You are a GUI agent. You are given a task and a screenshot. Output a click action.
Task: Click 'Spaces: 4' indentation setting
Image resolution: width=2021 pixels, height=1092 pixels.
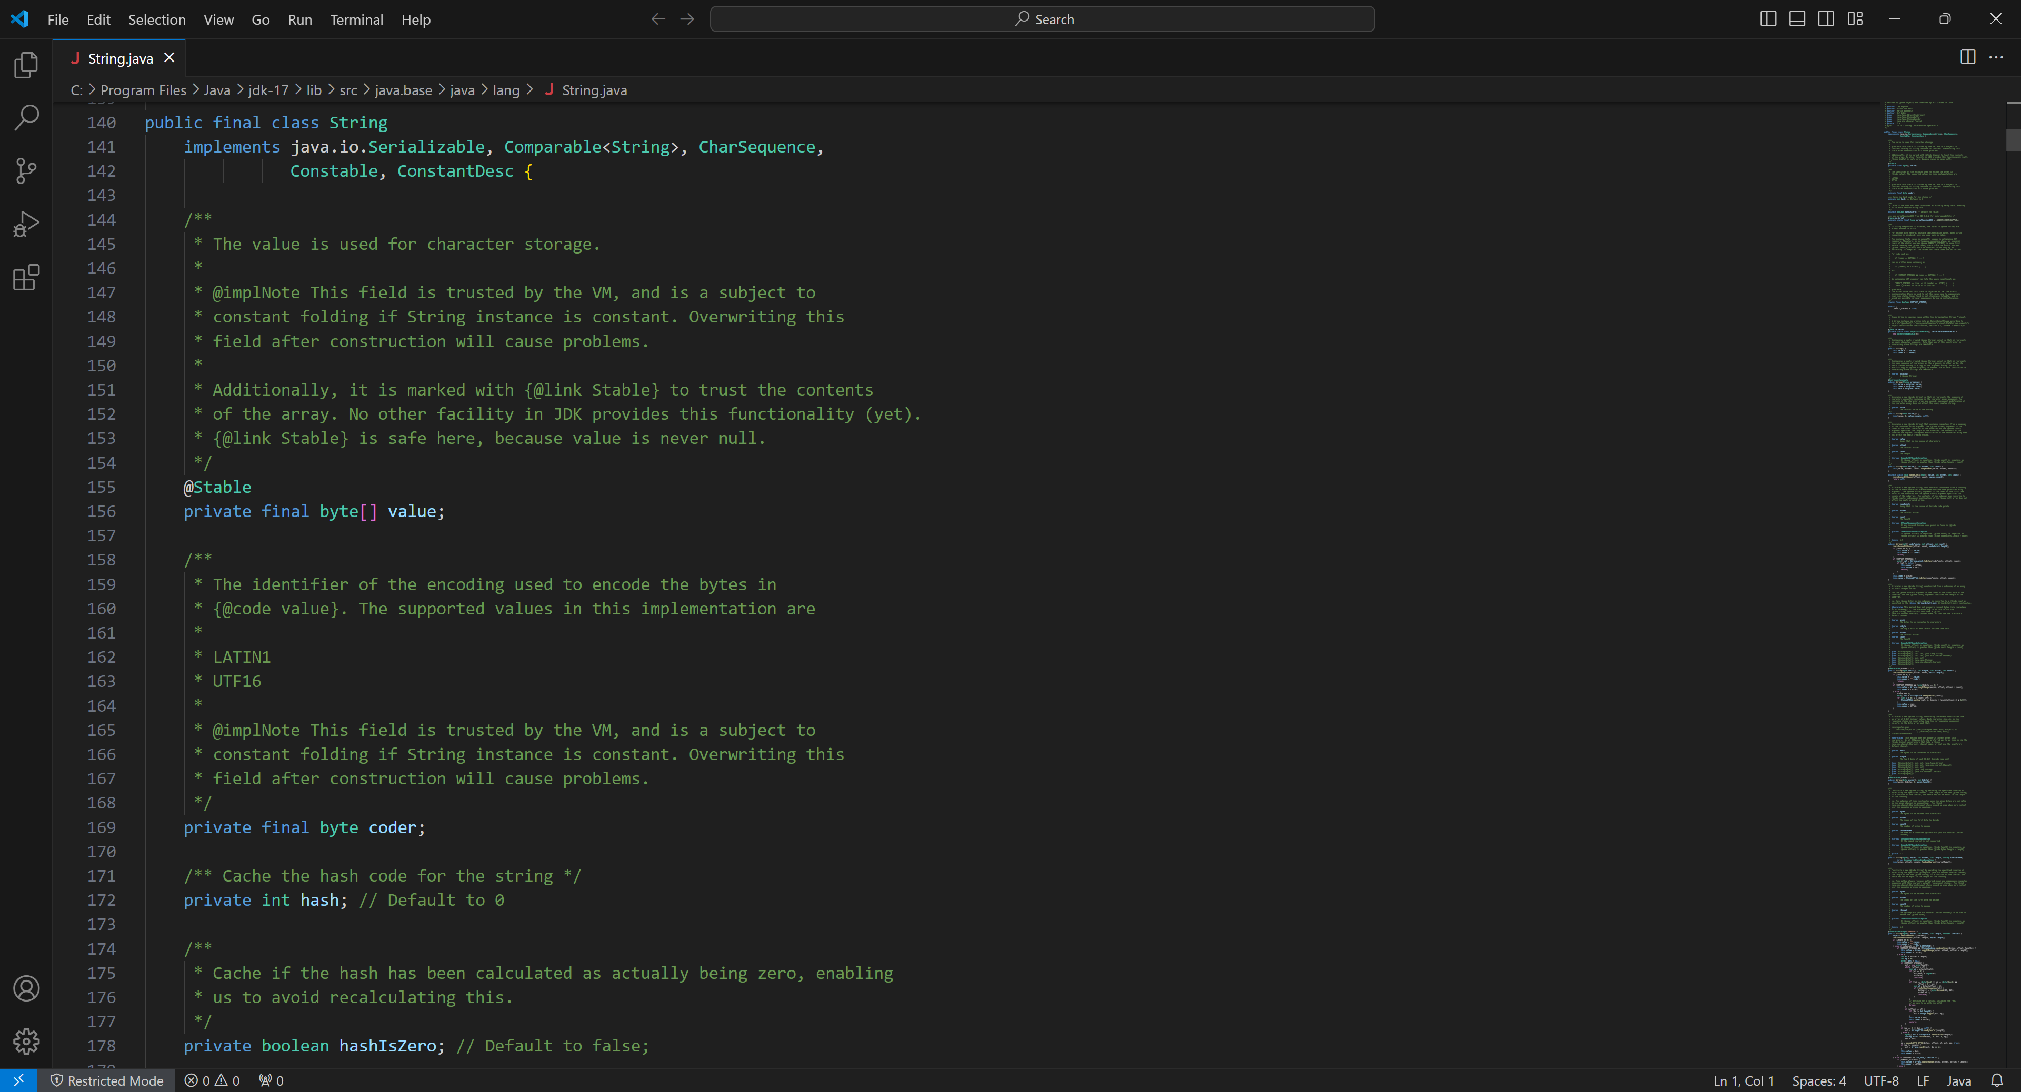click(1818, 1080)
